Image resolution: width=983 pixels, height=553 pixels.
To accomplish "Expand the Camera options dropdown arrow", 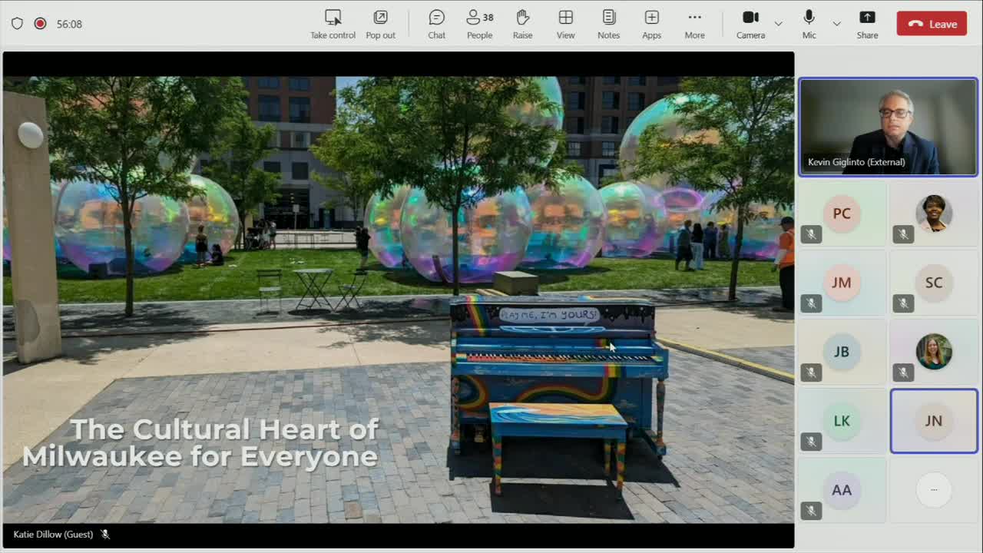I will pyautogui.click(x=779, y=24).
